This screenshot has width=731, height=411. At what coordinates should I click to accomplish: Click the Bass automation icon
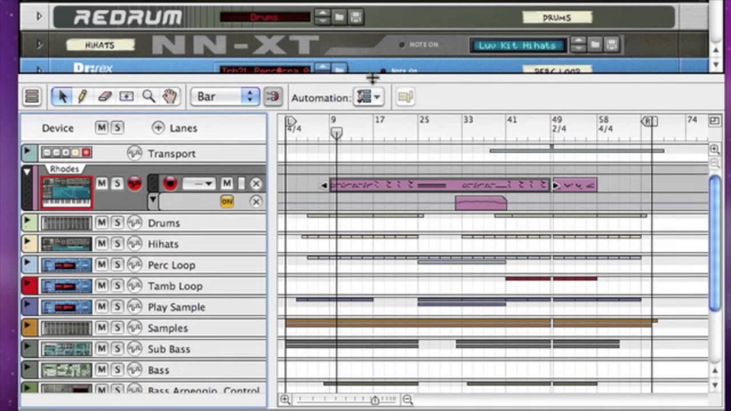click(x=134, y=370)
